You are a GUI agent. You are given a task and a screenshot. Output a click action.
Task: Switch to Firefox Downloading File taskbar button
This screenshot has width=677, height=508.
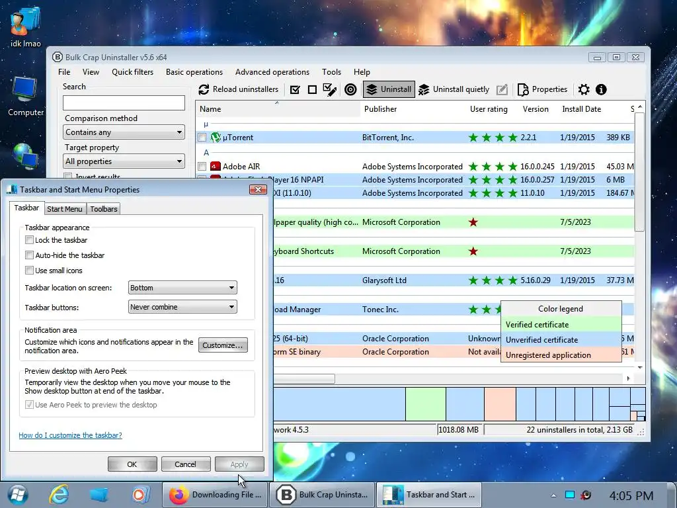click(x=215, y=495)
